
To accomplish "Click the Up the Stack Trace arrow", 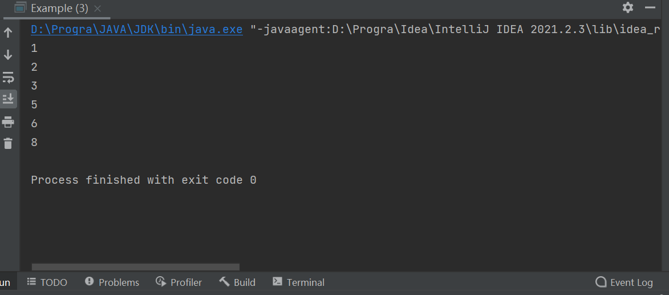I will [8, 33].
